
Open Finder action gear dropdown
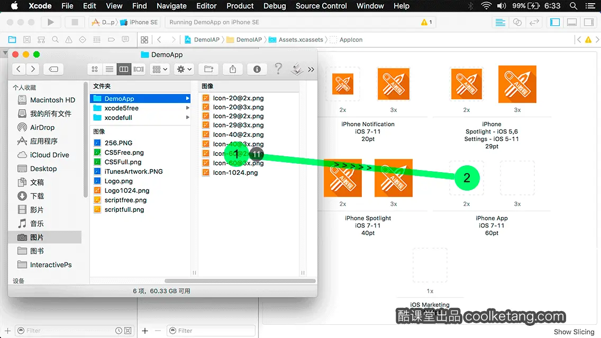point(184,69)
